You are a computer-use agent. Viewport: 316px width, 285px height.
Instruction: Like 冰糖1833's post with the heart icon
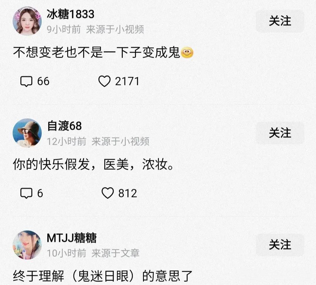pyautogui.click(x=104, y=81)
